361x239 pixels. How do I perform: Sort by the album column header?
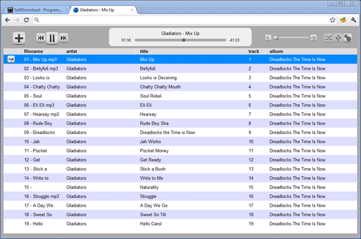pyautogui.click(x=276, y=51)
